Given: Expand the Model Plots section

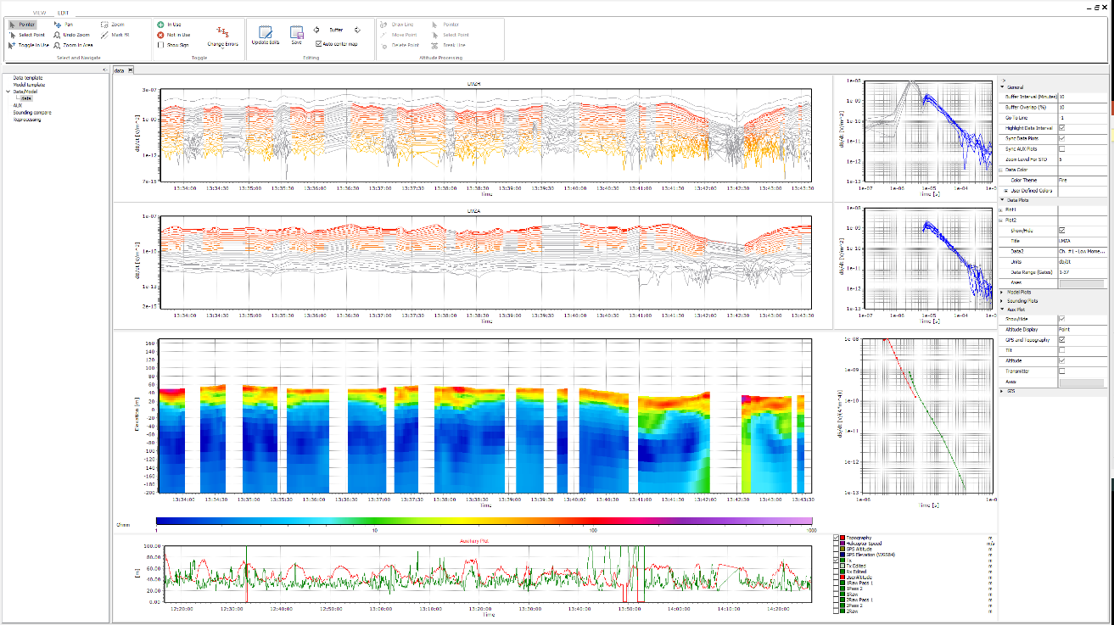Looking at the screenshot, I should click(1002, 292).
